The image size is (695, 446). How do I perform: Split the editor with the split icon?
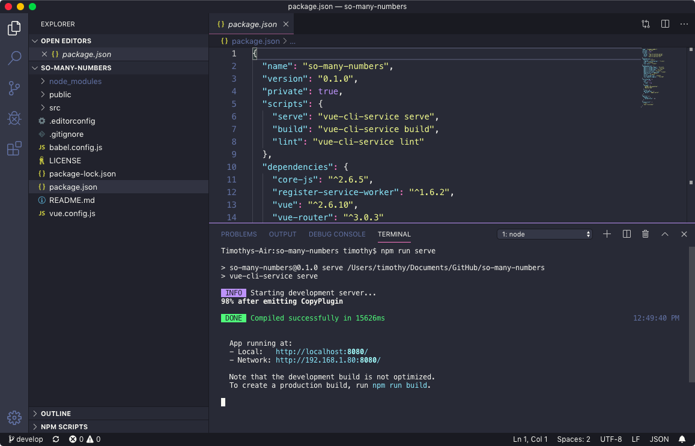click(665, 24)
